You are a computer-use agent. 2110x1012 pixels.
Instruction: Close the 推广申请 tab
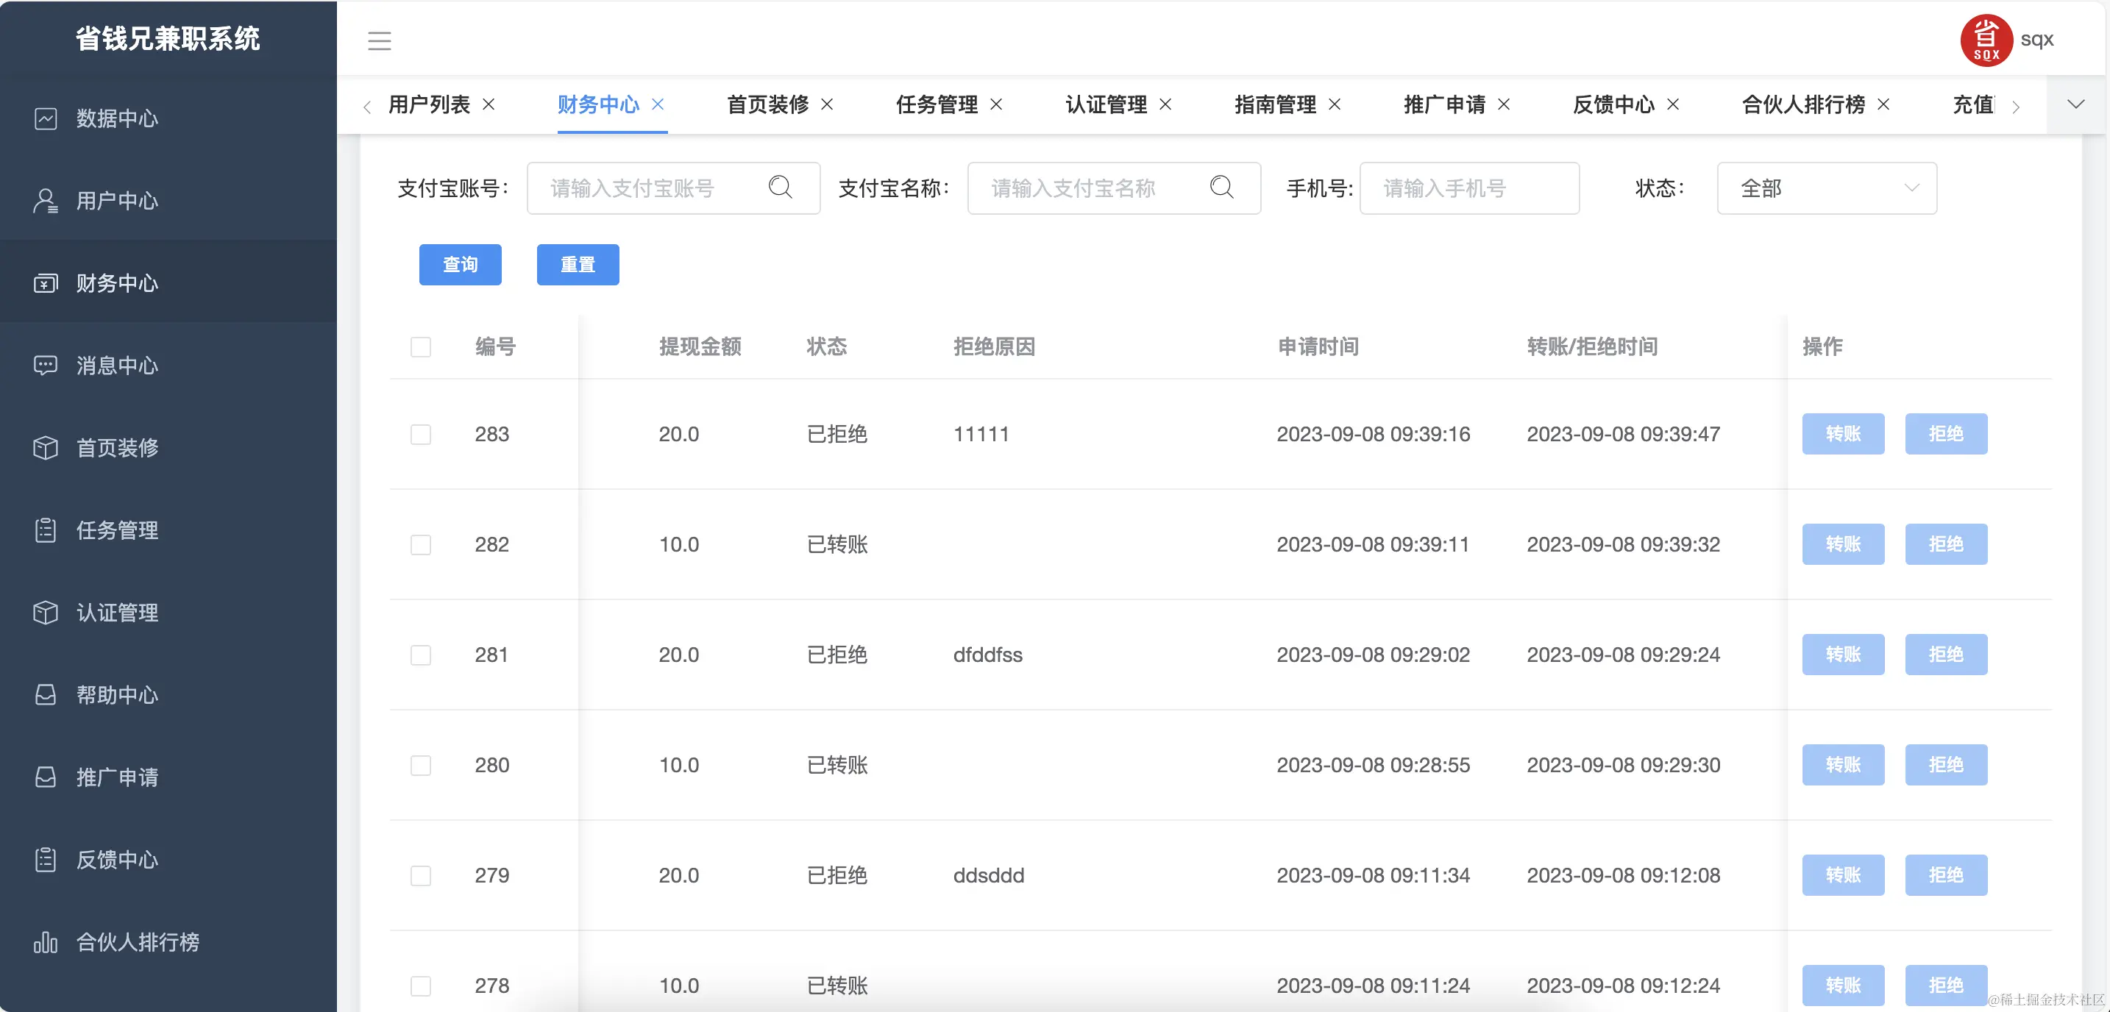point(1504,104)
